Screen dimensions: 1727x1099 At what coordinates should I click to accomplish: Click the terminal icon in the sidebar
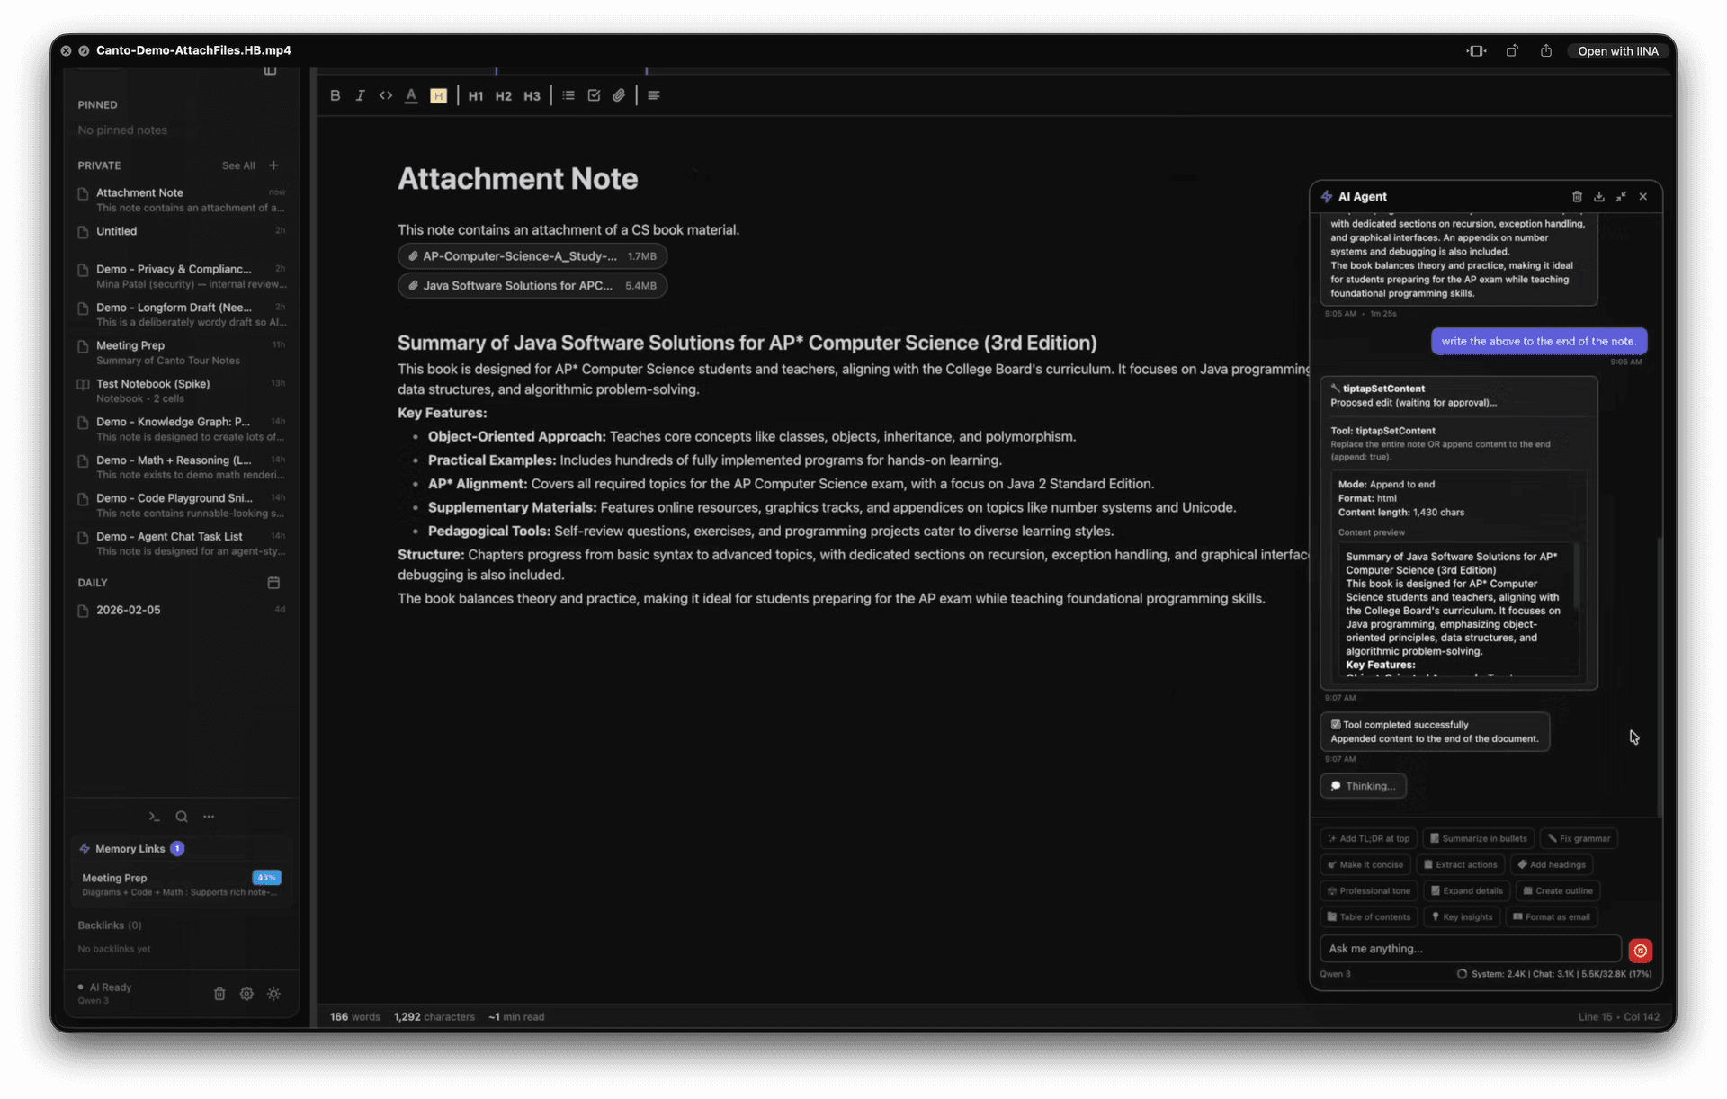point(153,817)
